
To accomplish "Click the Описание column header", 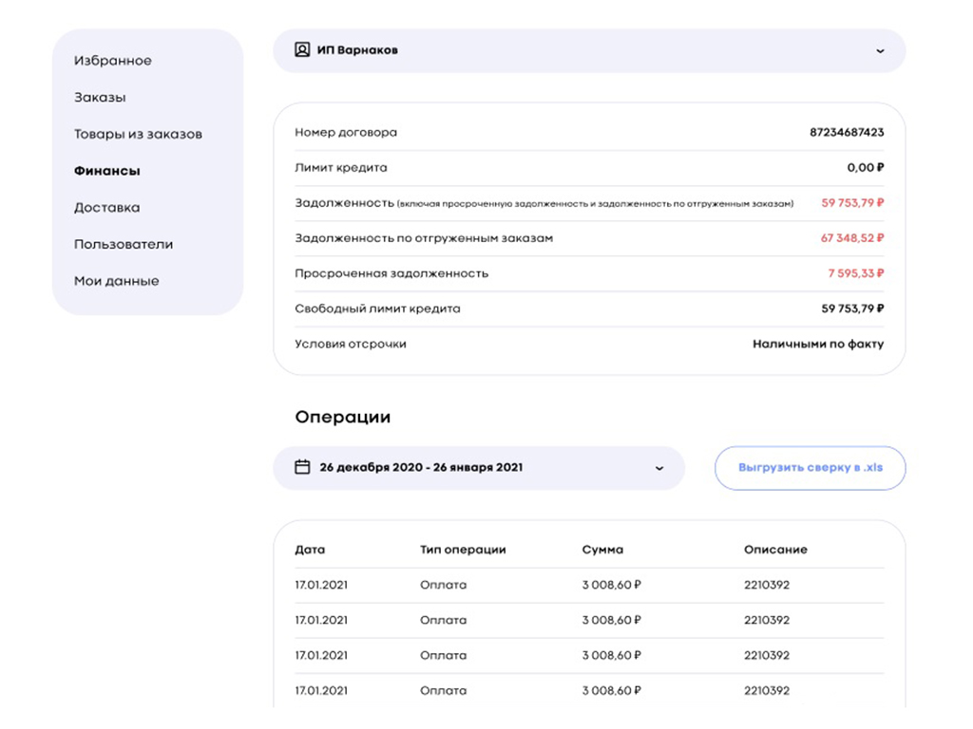I will pyautogui.click(x=775, y=550).
